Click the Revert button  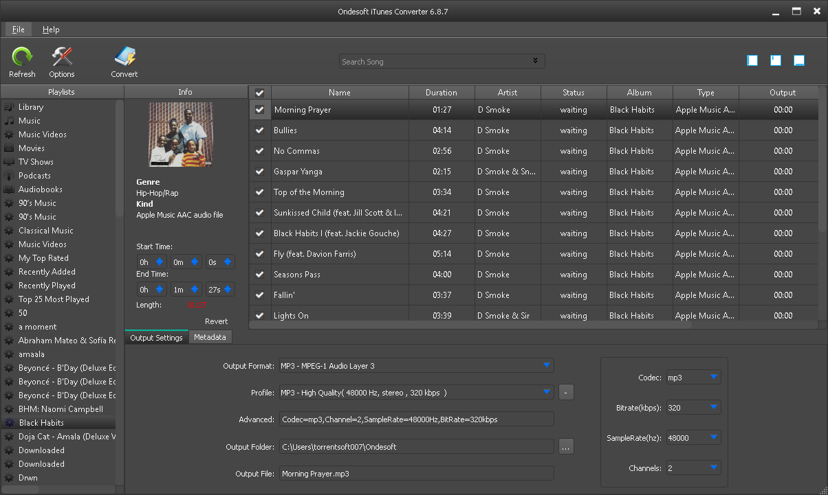(x=216, y=321)
